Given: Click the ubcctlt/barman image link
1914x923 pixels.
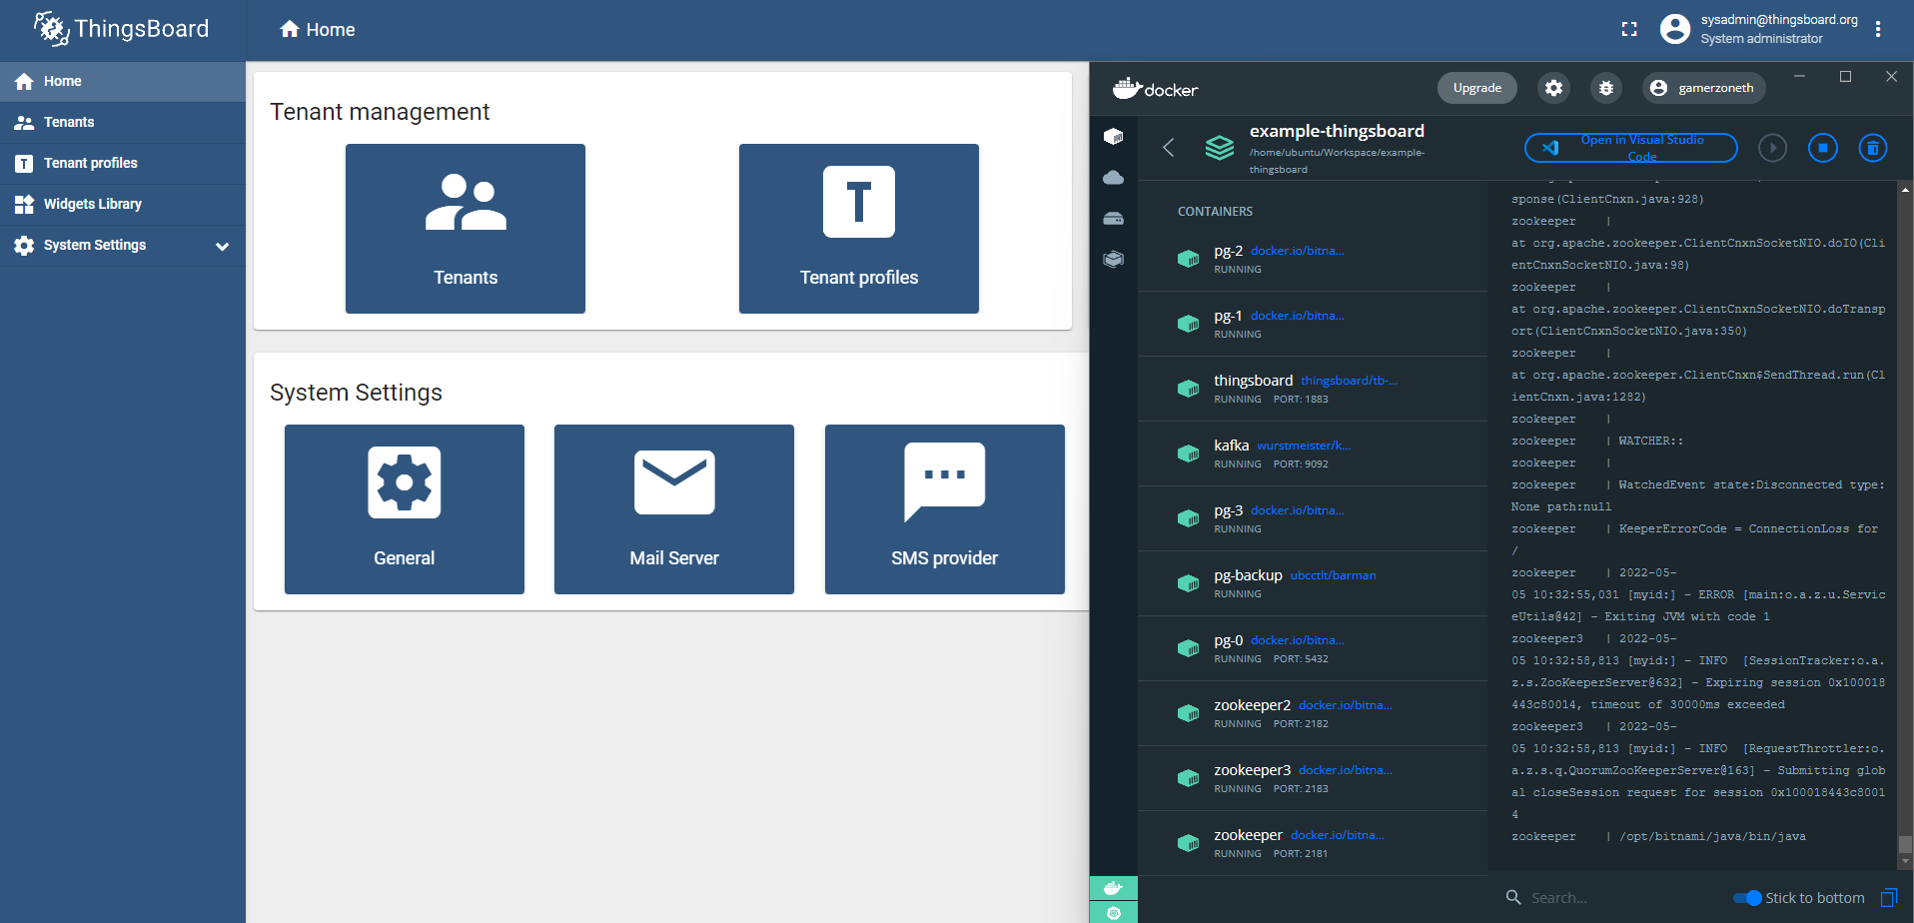Looking at the screenshot, I should 1334,575.
